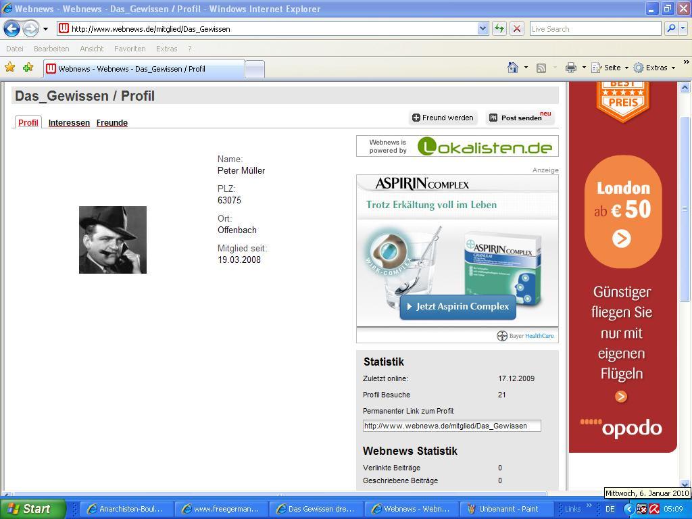Image resolution: width=692 pixels, height=519 pixels.
Task: Click the Post senden button
Action: pyautogui.click(x=520, y=118)
